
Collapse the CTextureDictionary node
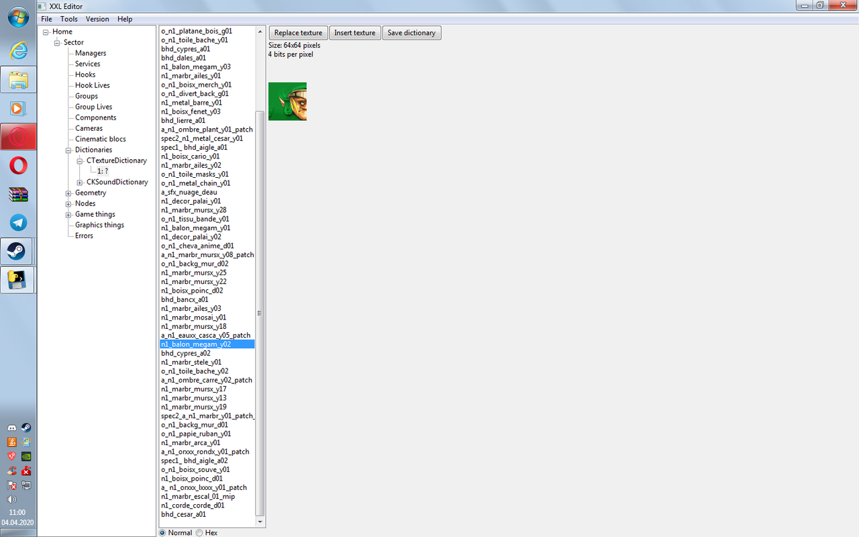(80, 160)
